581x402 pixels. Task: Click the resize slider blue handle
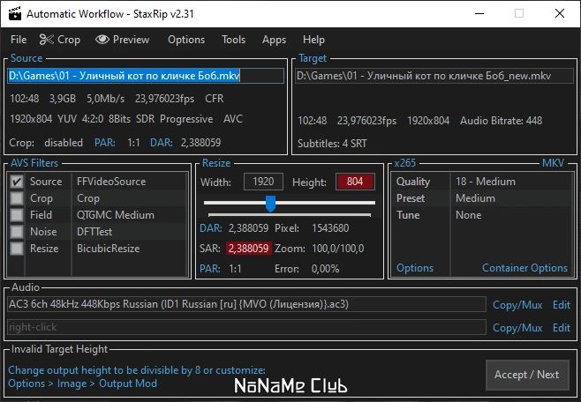[x=271, y=204]
